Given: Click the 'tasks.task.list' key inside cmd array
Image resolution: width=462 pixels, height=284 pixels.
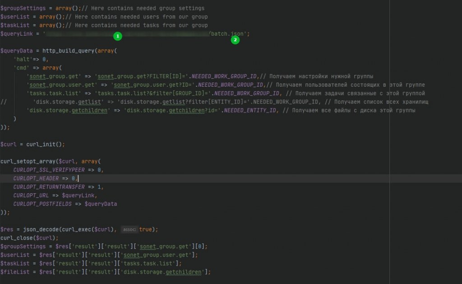Looking at the screenshot, I should [54, 93].
